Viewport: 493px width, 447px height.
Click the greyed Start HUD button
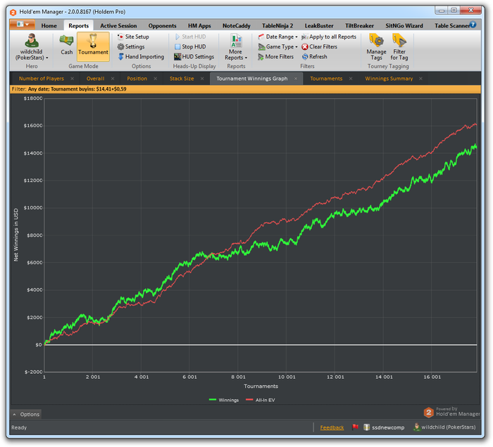point(191,37)
